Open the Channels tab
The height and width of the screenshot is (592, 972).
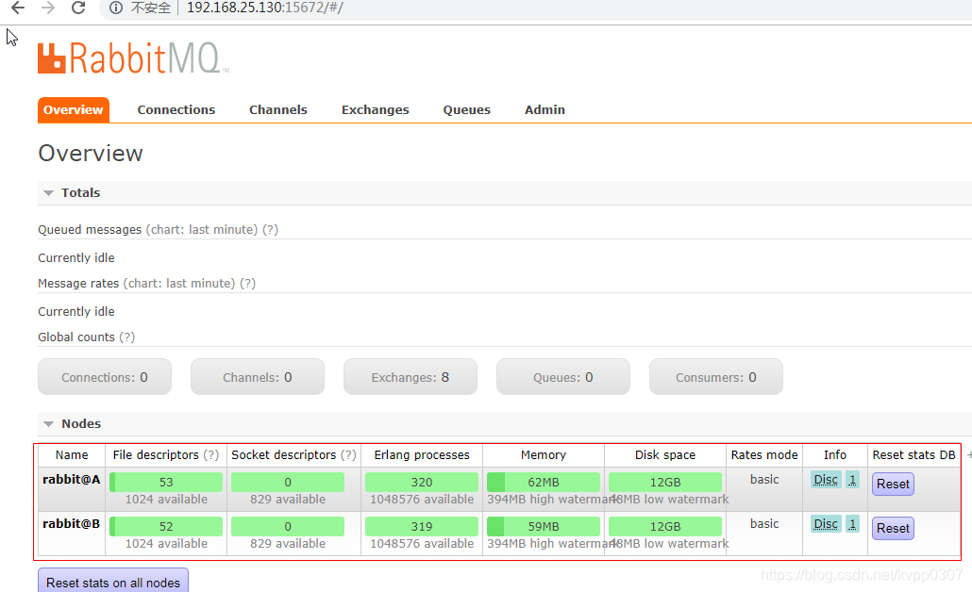click(278, 109)
